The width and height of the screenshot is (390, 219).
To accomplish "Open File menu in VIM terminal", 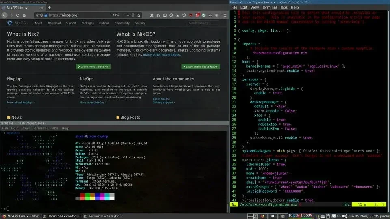I will pyautogui.click(x=234, y=7).
